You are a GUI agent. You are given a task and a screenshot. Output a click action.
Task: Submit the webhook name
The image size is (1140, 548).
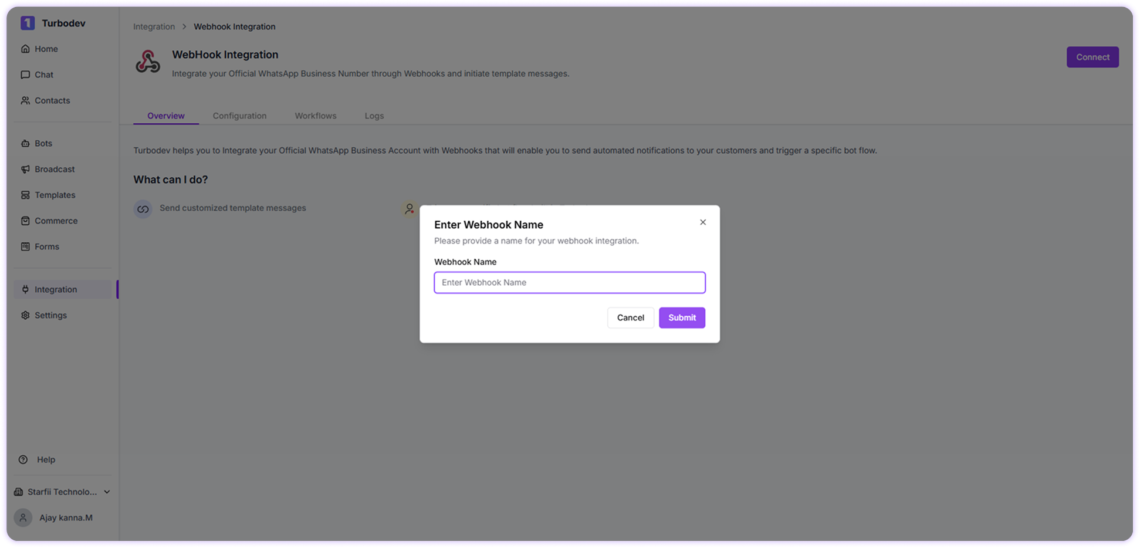(681, 317)
